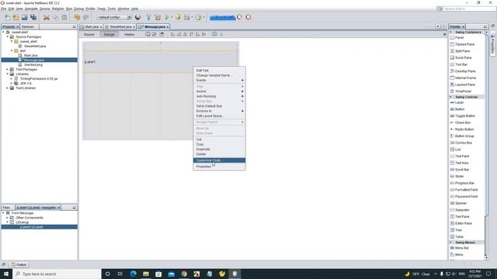Click the Undo arrow toolbar icon
The height and width of the screenshot is (279, 497).
(77, 17)
